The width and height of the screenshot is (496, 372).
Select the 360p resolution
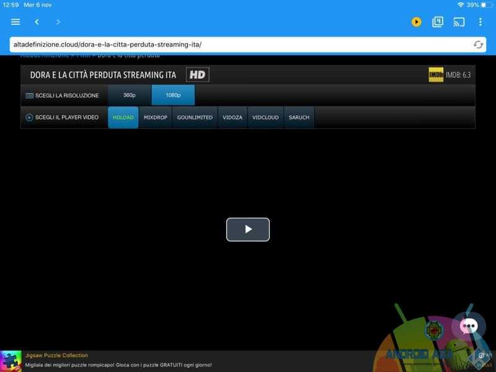[x=130, y=95]
